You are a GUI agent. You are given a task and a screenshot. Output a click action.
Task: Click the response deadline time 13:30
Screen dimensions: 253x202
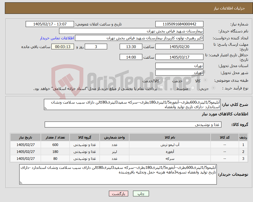[x=131, y=47]
